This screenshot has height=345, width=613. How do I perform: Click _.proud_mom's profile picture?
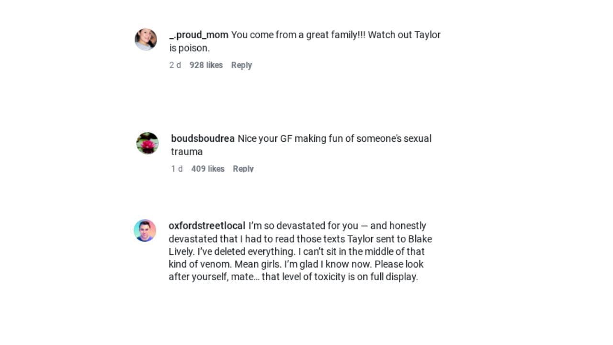coord(146,40)
